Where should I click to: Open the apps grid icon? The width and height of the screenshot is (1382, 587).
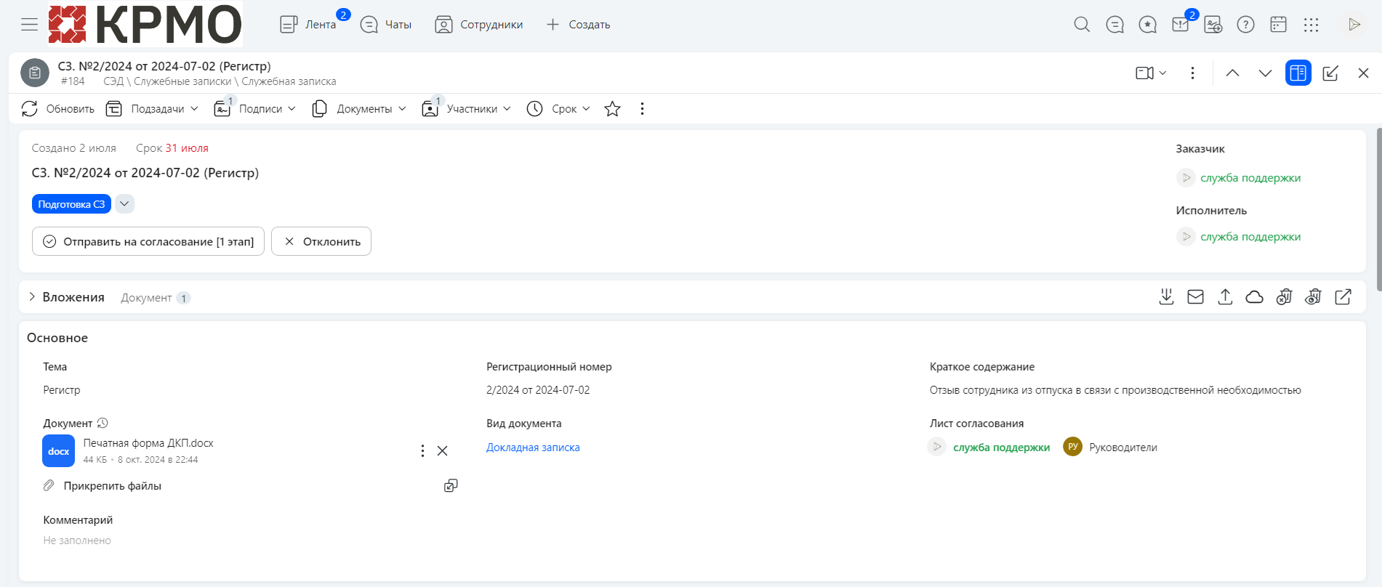pos(1311,25)
